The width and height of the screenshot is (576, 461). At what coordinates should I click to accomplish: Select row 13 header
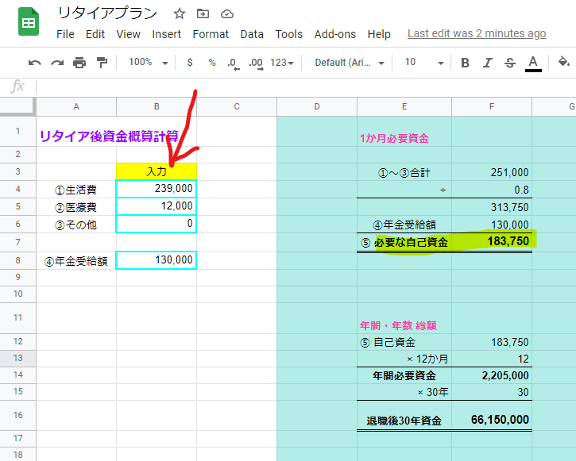(x=17, y=359)
